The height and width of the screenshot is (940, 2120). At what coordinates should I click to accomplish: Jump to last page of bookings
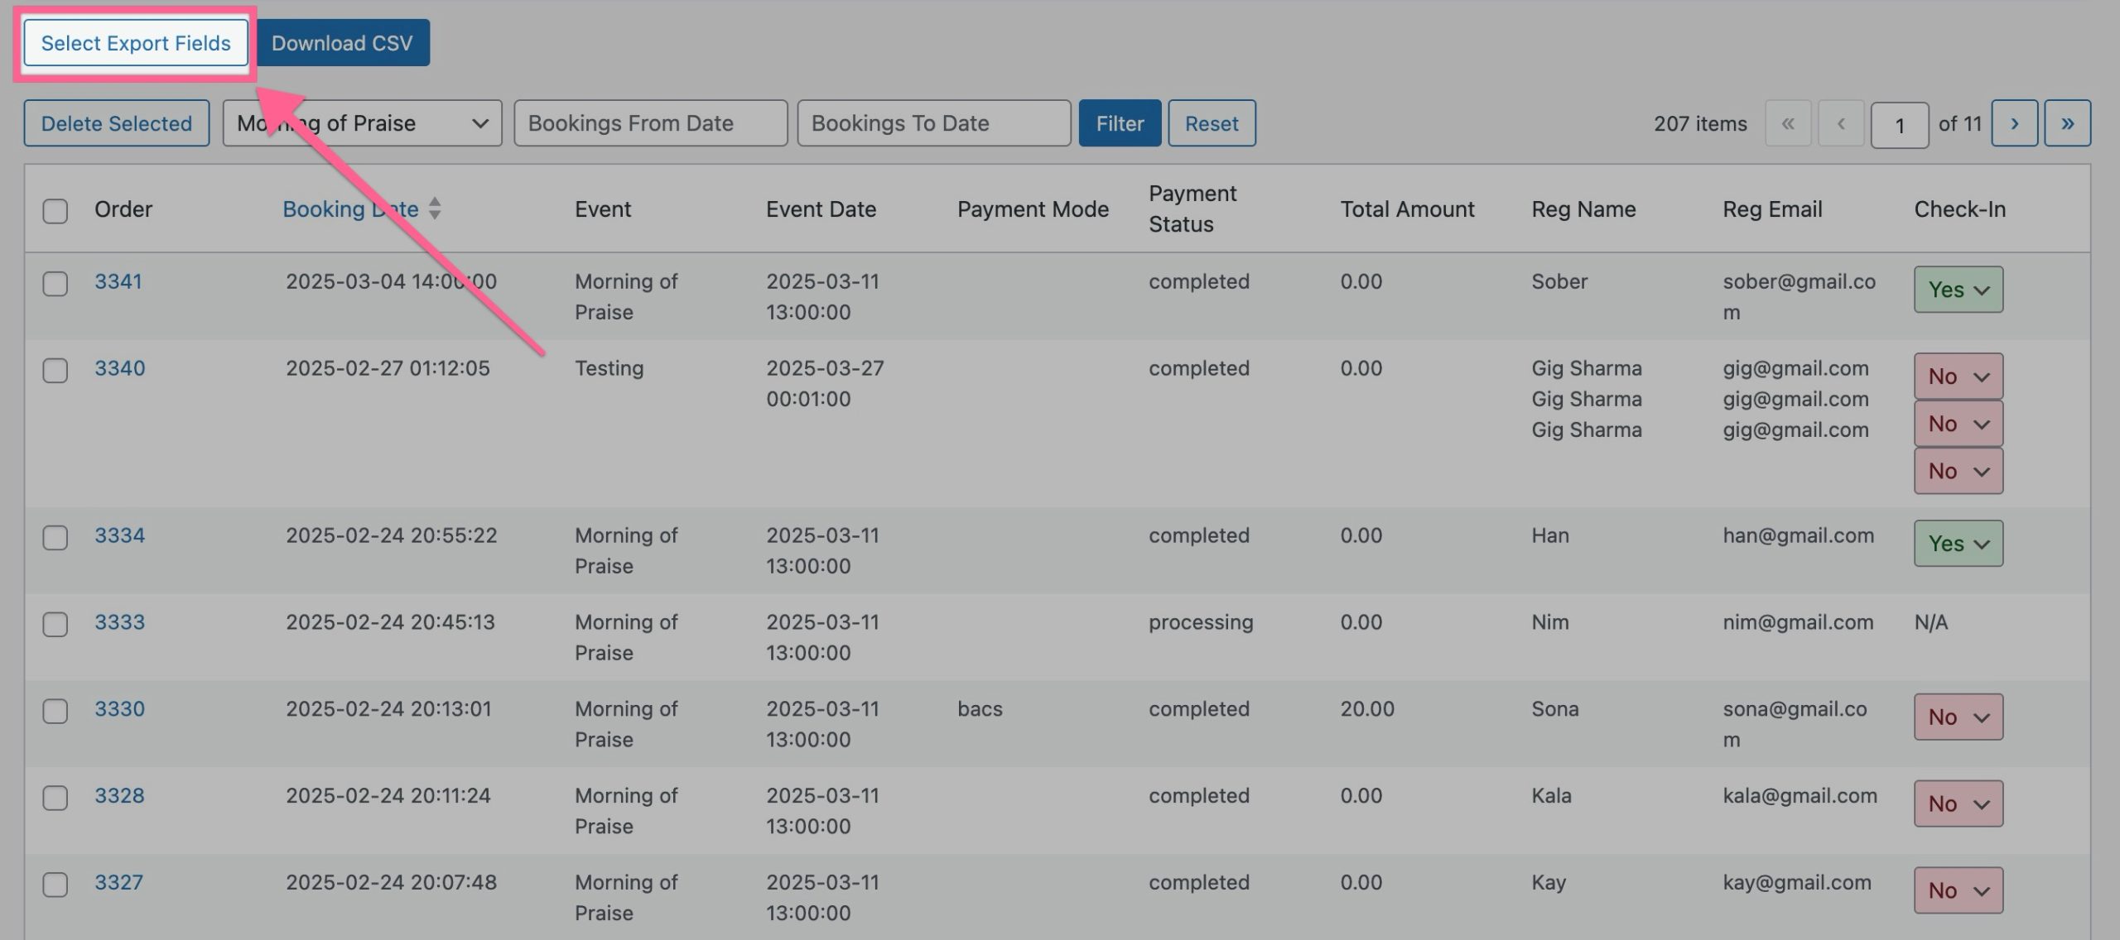[x=2067, y=123]
